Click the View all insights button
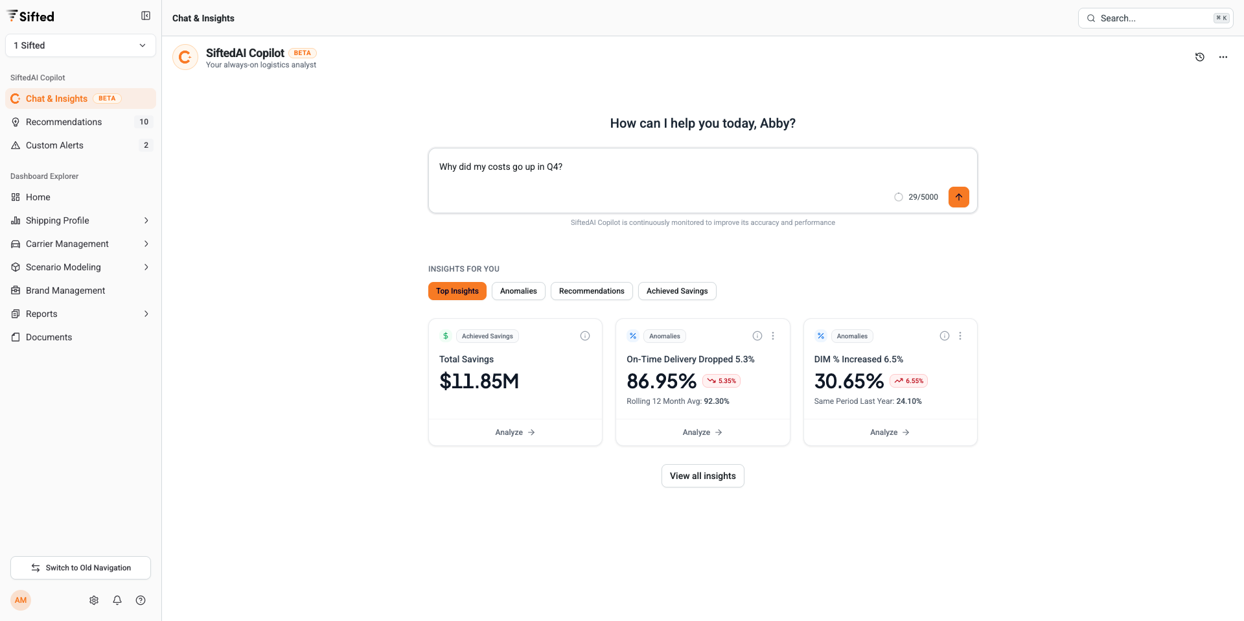 (x=702, y=476)
